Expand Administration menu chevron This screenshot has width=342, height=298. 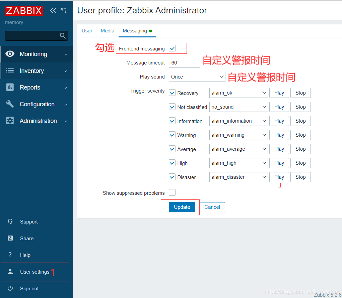pos(66,121)
